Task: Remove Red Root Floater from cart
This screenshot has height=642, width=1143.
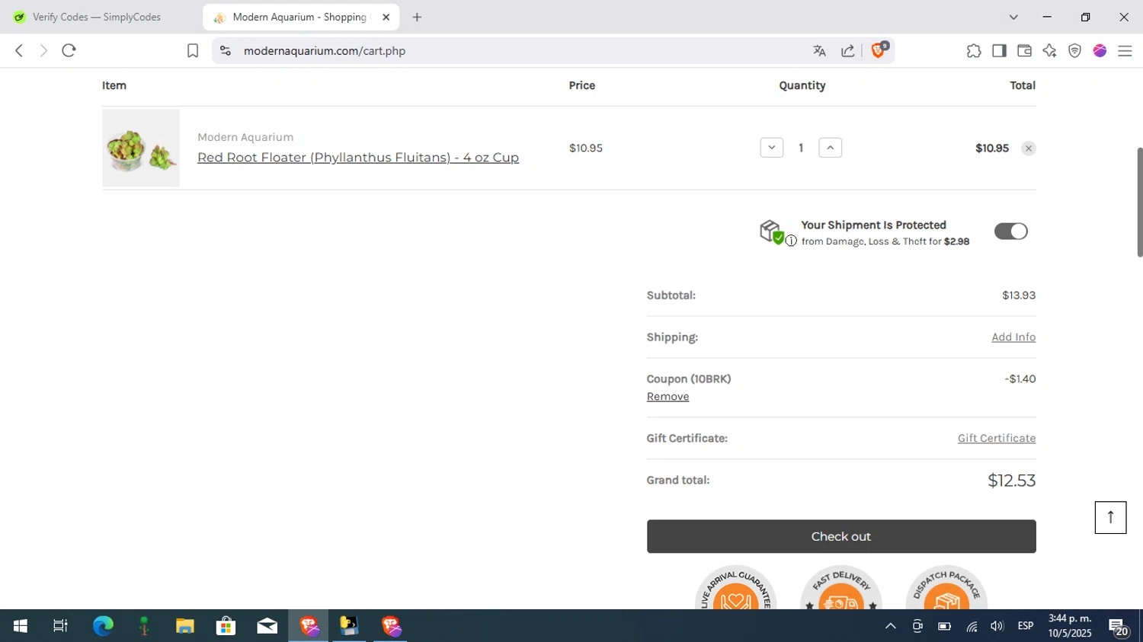Action: pyautogui.click(x=1028, y=149)
